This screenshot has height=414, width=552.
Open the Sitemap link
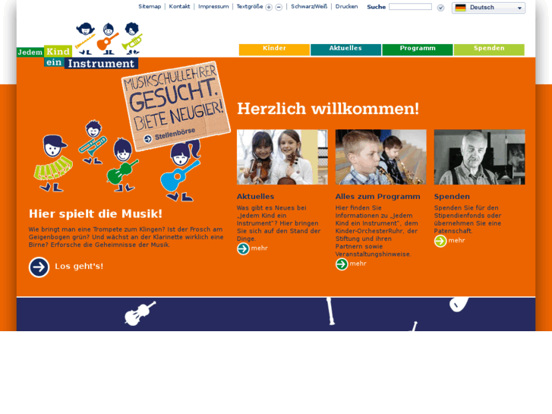point(150,6)
